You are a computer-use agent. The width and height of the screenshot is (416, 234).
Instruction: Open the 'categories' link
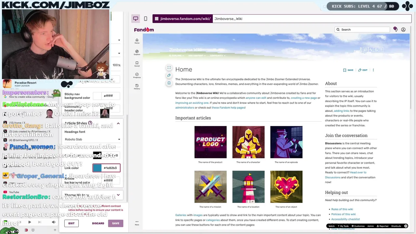[213, 220]
